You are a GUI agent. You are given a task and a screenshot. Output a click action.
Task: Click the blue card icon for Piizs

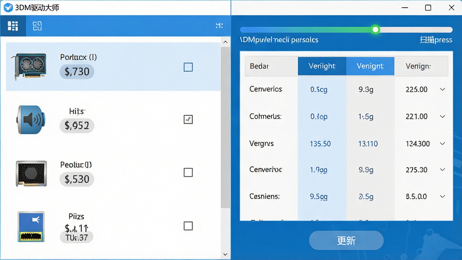31,227
